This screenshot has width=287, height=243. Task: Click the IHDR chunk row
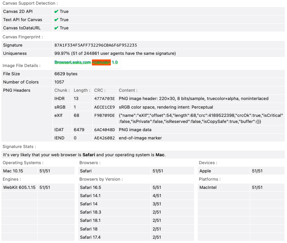tap(60, 99)
